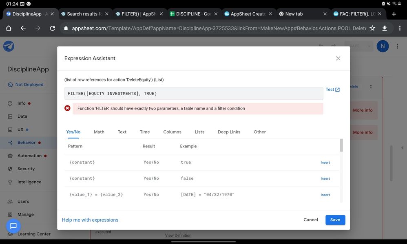Open the View Definition link
Image resolution: width=407 pixels, height=244 pixels.
pos(178,235)
